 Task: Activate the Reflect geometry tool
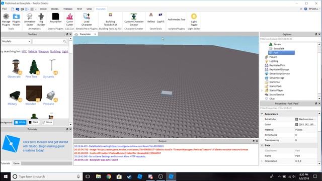click(151, 18)
